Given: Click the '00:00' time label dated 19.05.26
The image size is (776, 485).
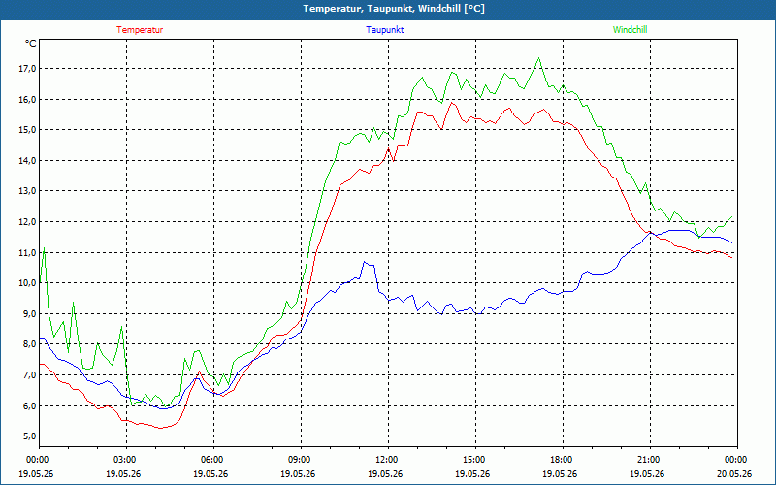Looking at the screenshot, I should tap(36, 460).
